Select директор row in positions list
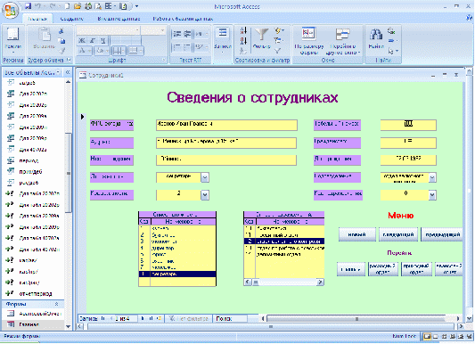Screen dimensions: 475x344 [x=177, y=248]
